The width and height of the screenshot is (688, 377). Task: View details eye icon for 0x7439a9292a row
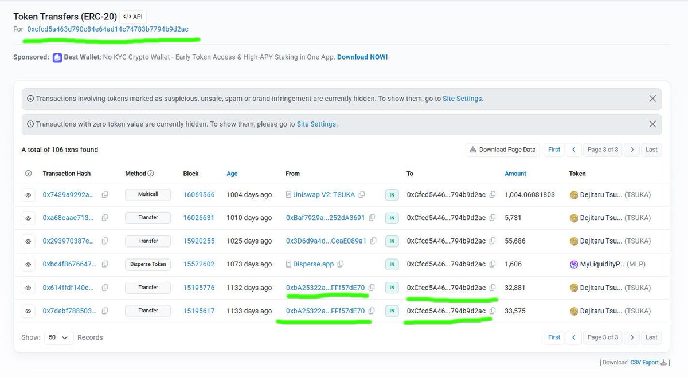coord(28,195)
